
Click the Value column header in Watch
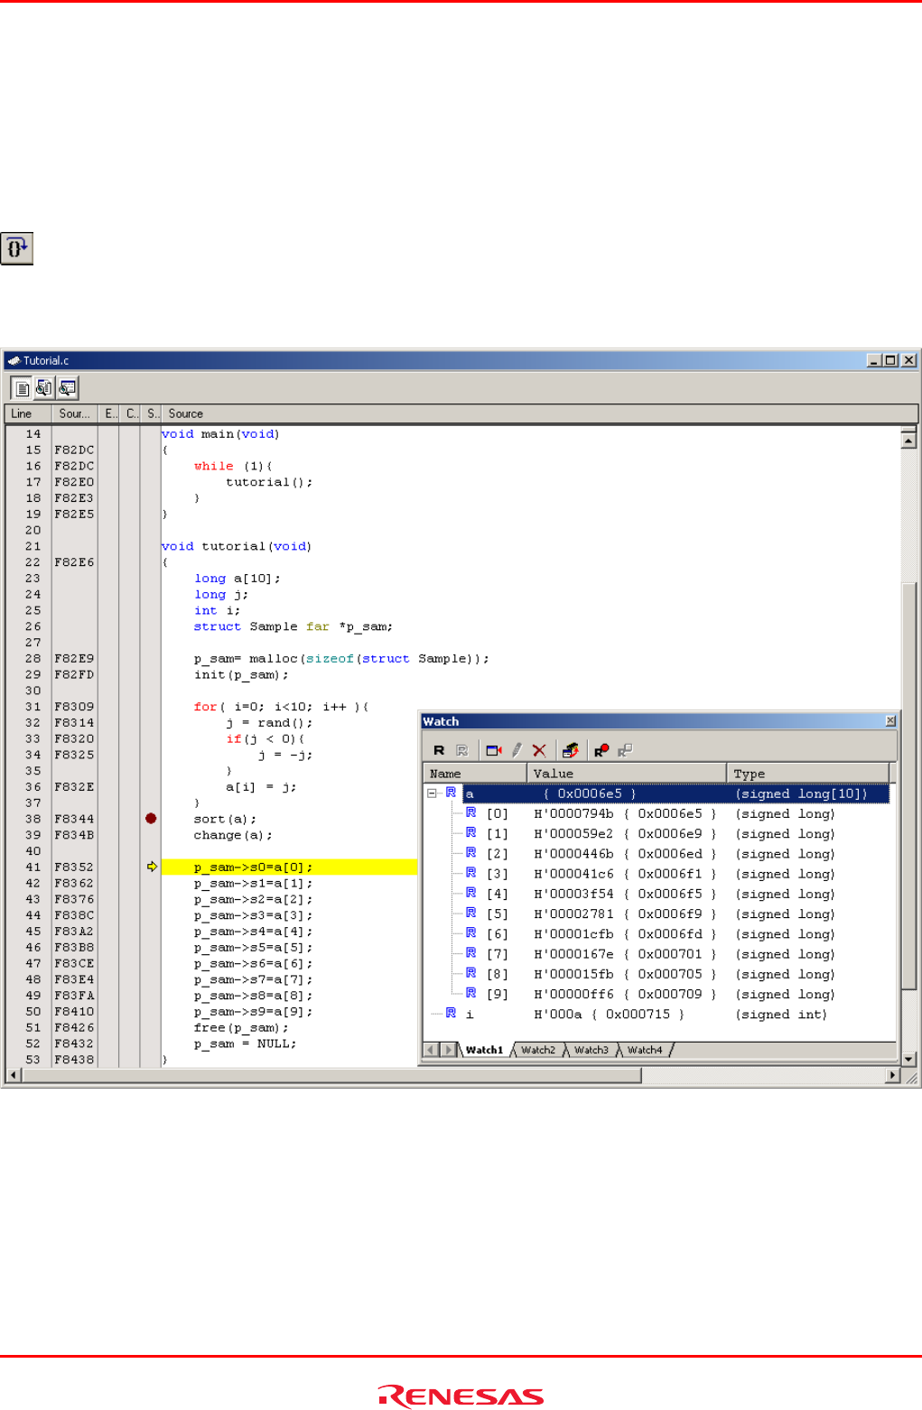point(626,774)
